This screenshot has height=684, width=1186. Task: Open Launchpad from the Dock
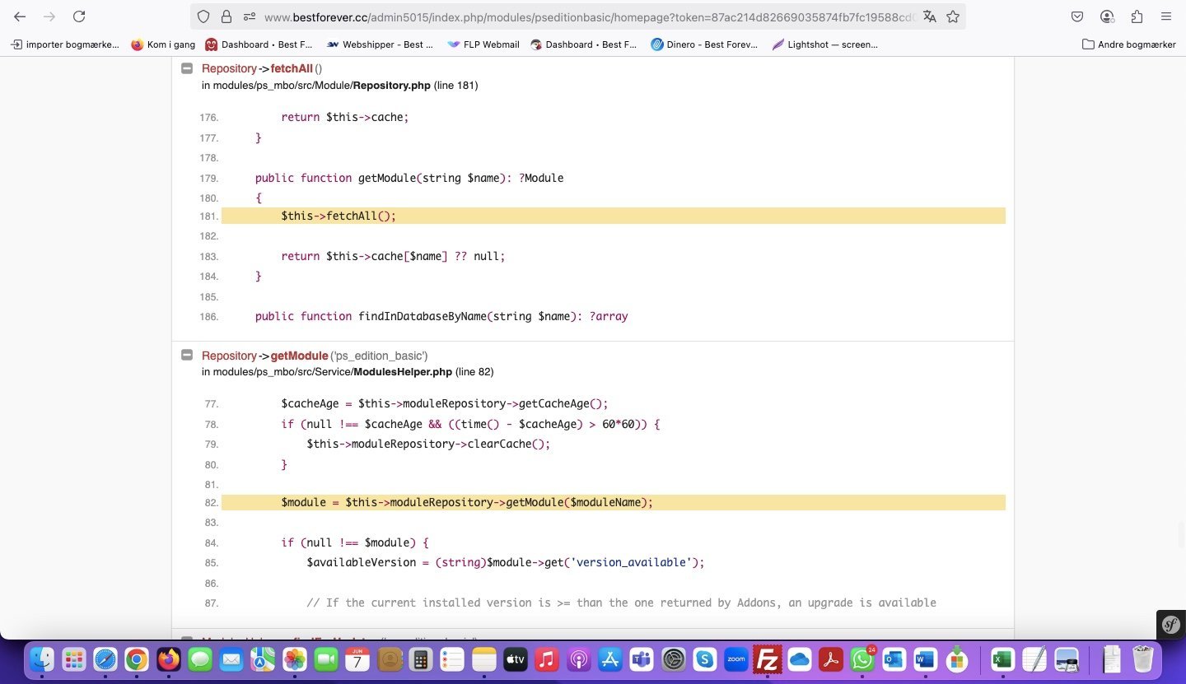click(x=73, y=660)
